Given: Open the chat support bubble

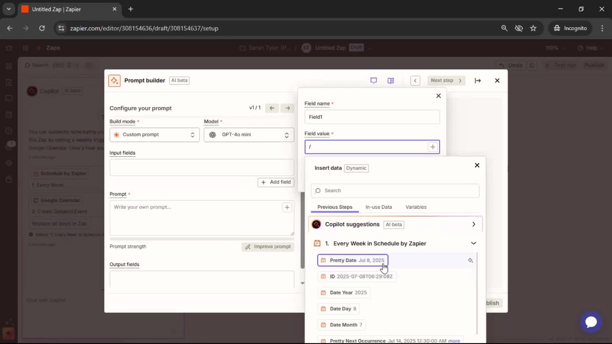Looking at the screenshot, I should (591, 322).
